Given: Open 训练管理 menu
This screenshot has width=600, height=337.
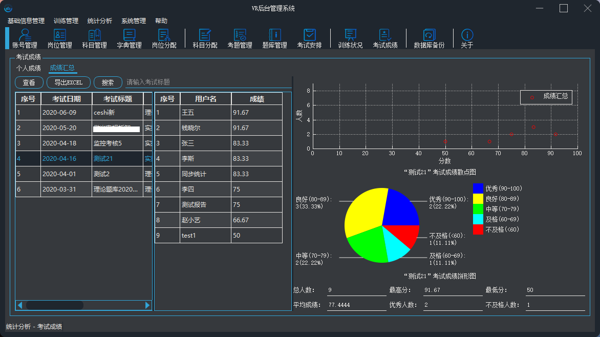Looking at the screenshot, I should tap(66, 20).
